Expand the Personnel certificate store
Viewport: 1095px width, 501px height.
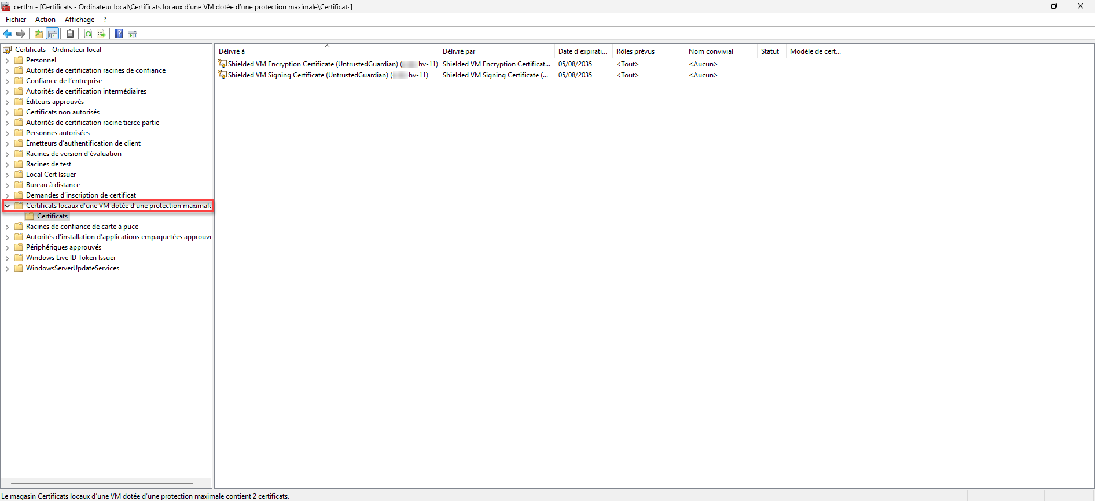point(7,60)
